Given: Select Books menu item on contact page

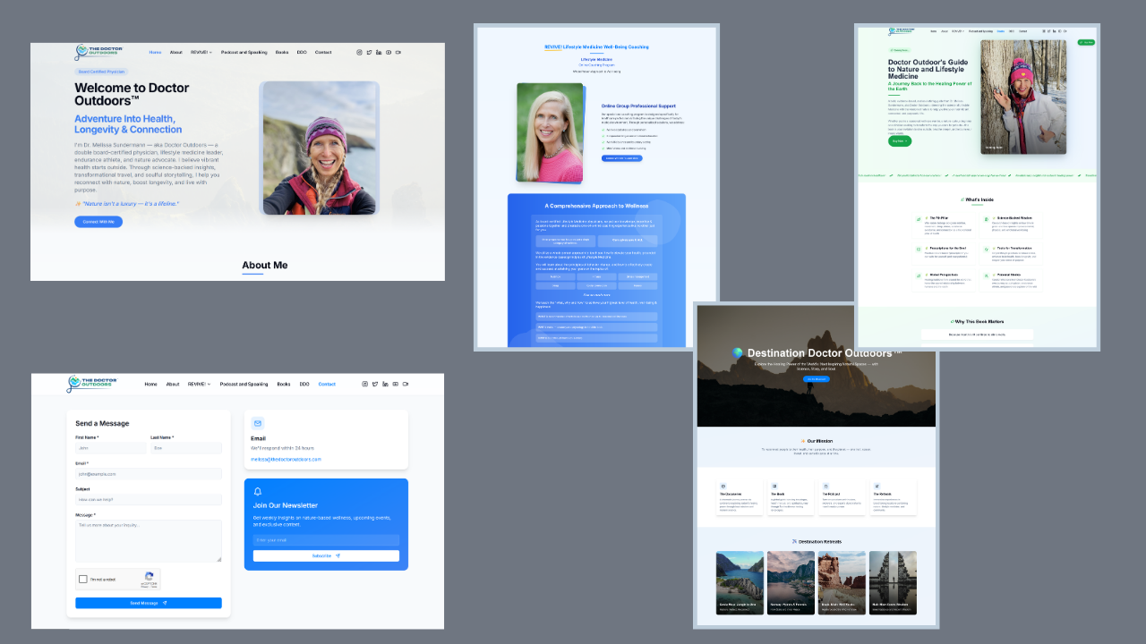Looking at the screenshot, I should (x=283, y=384).
